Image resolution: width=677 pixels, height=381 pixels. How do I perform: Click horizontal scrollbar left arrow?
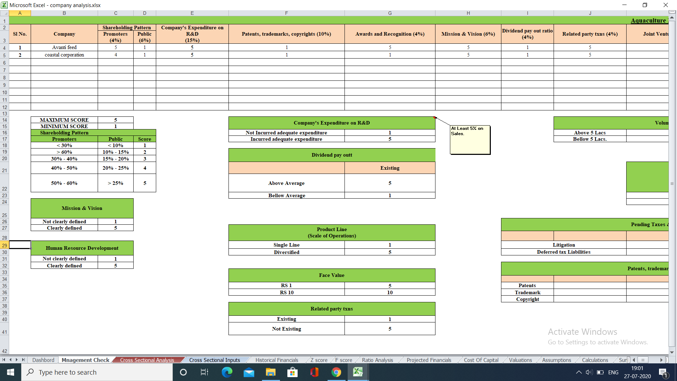(x=634, y=360)
